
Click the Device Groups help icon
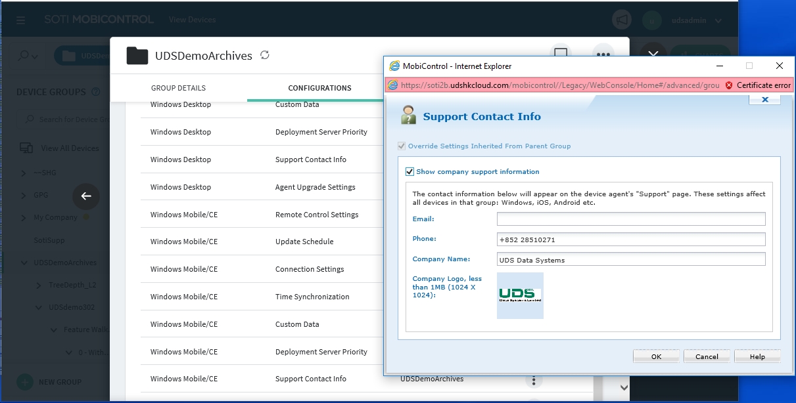(97, 92)
